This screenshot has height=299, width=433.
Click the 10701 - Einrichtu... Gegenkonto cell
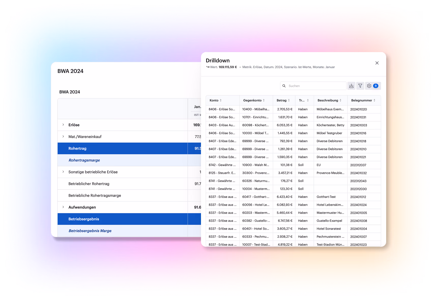point(256,117)
